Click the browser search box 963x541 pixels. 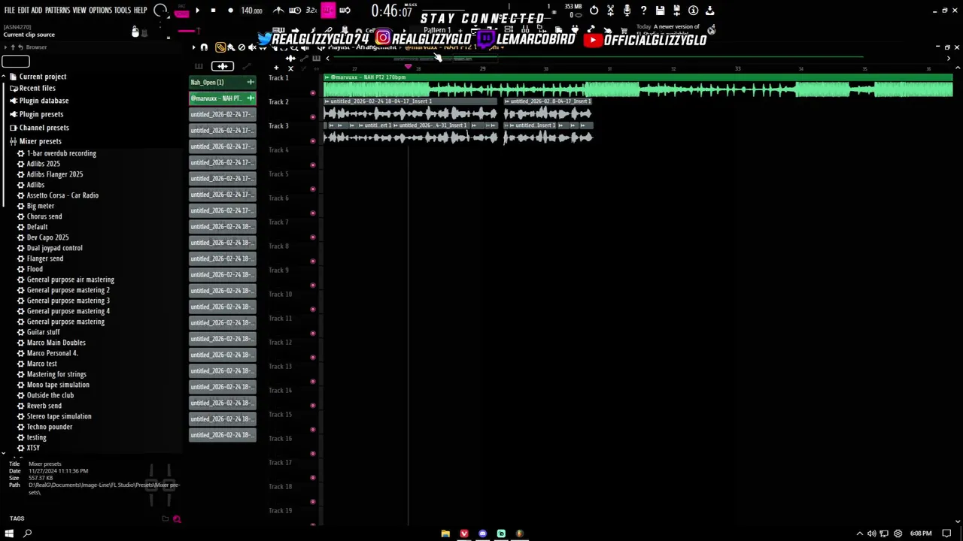16,62
